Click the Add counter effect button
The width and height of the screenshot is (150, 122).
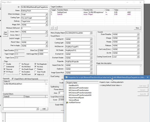(x=44, y=109)
